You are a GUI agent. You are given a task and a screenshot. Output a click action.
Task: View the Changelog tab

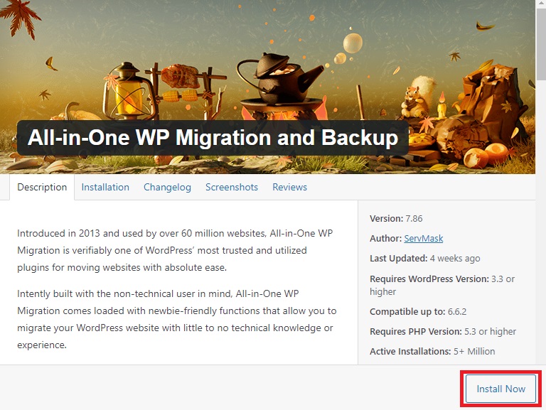167,188
